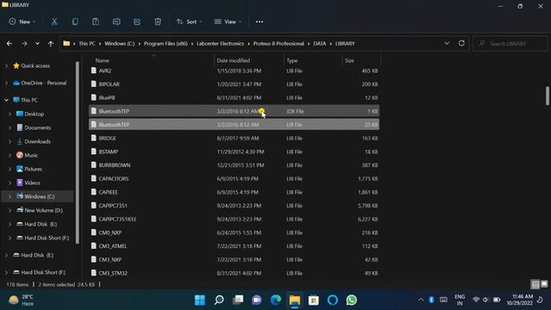The width and height of the screenshot is (551, 310).
Task: Click the file list vertical scrollbar
Action: pos(548,96)
